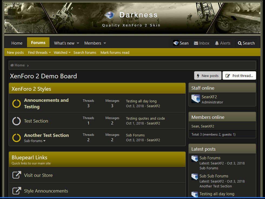Click SeanXF2's avatar under Staff online
Screen dimensions: 265x199
tap(196, 99)
